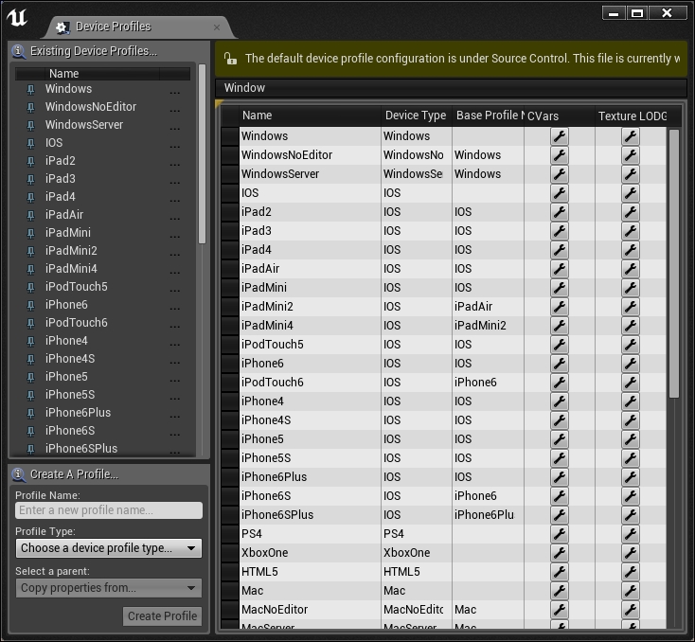Open CVars wrench for iPadAir

click(x=560, y=269)
